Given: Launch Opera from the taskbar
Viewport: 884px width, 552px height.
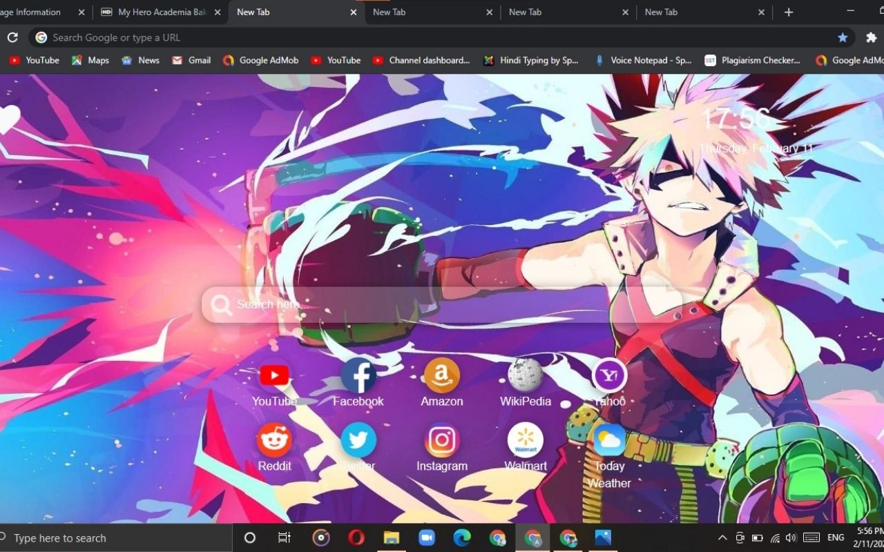Looking at the screenshot, I should 356,538.
